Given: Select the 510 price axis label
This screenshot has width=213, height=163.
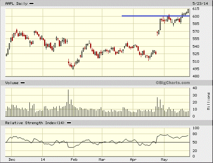Looking at the screenshot, I should click(196, 61).
